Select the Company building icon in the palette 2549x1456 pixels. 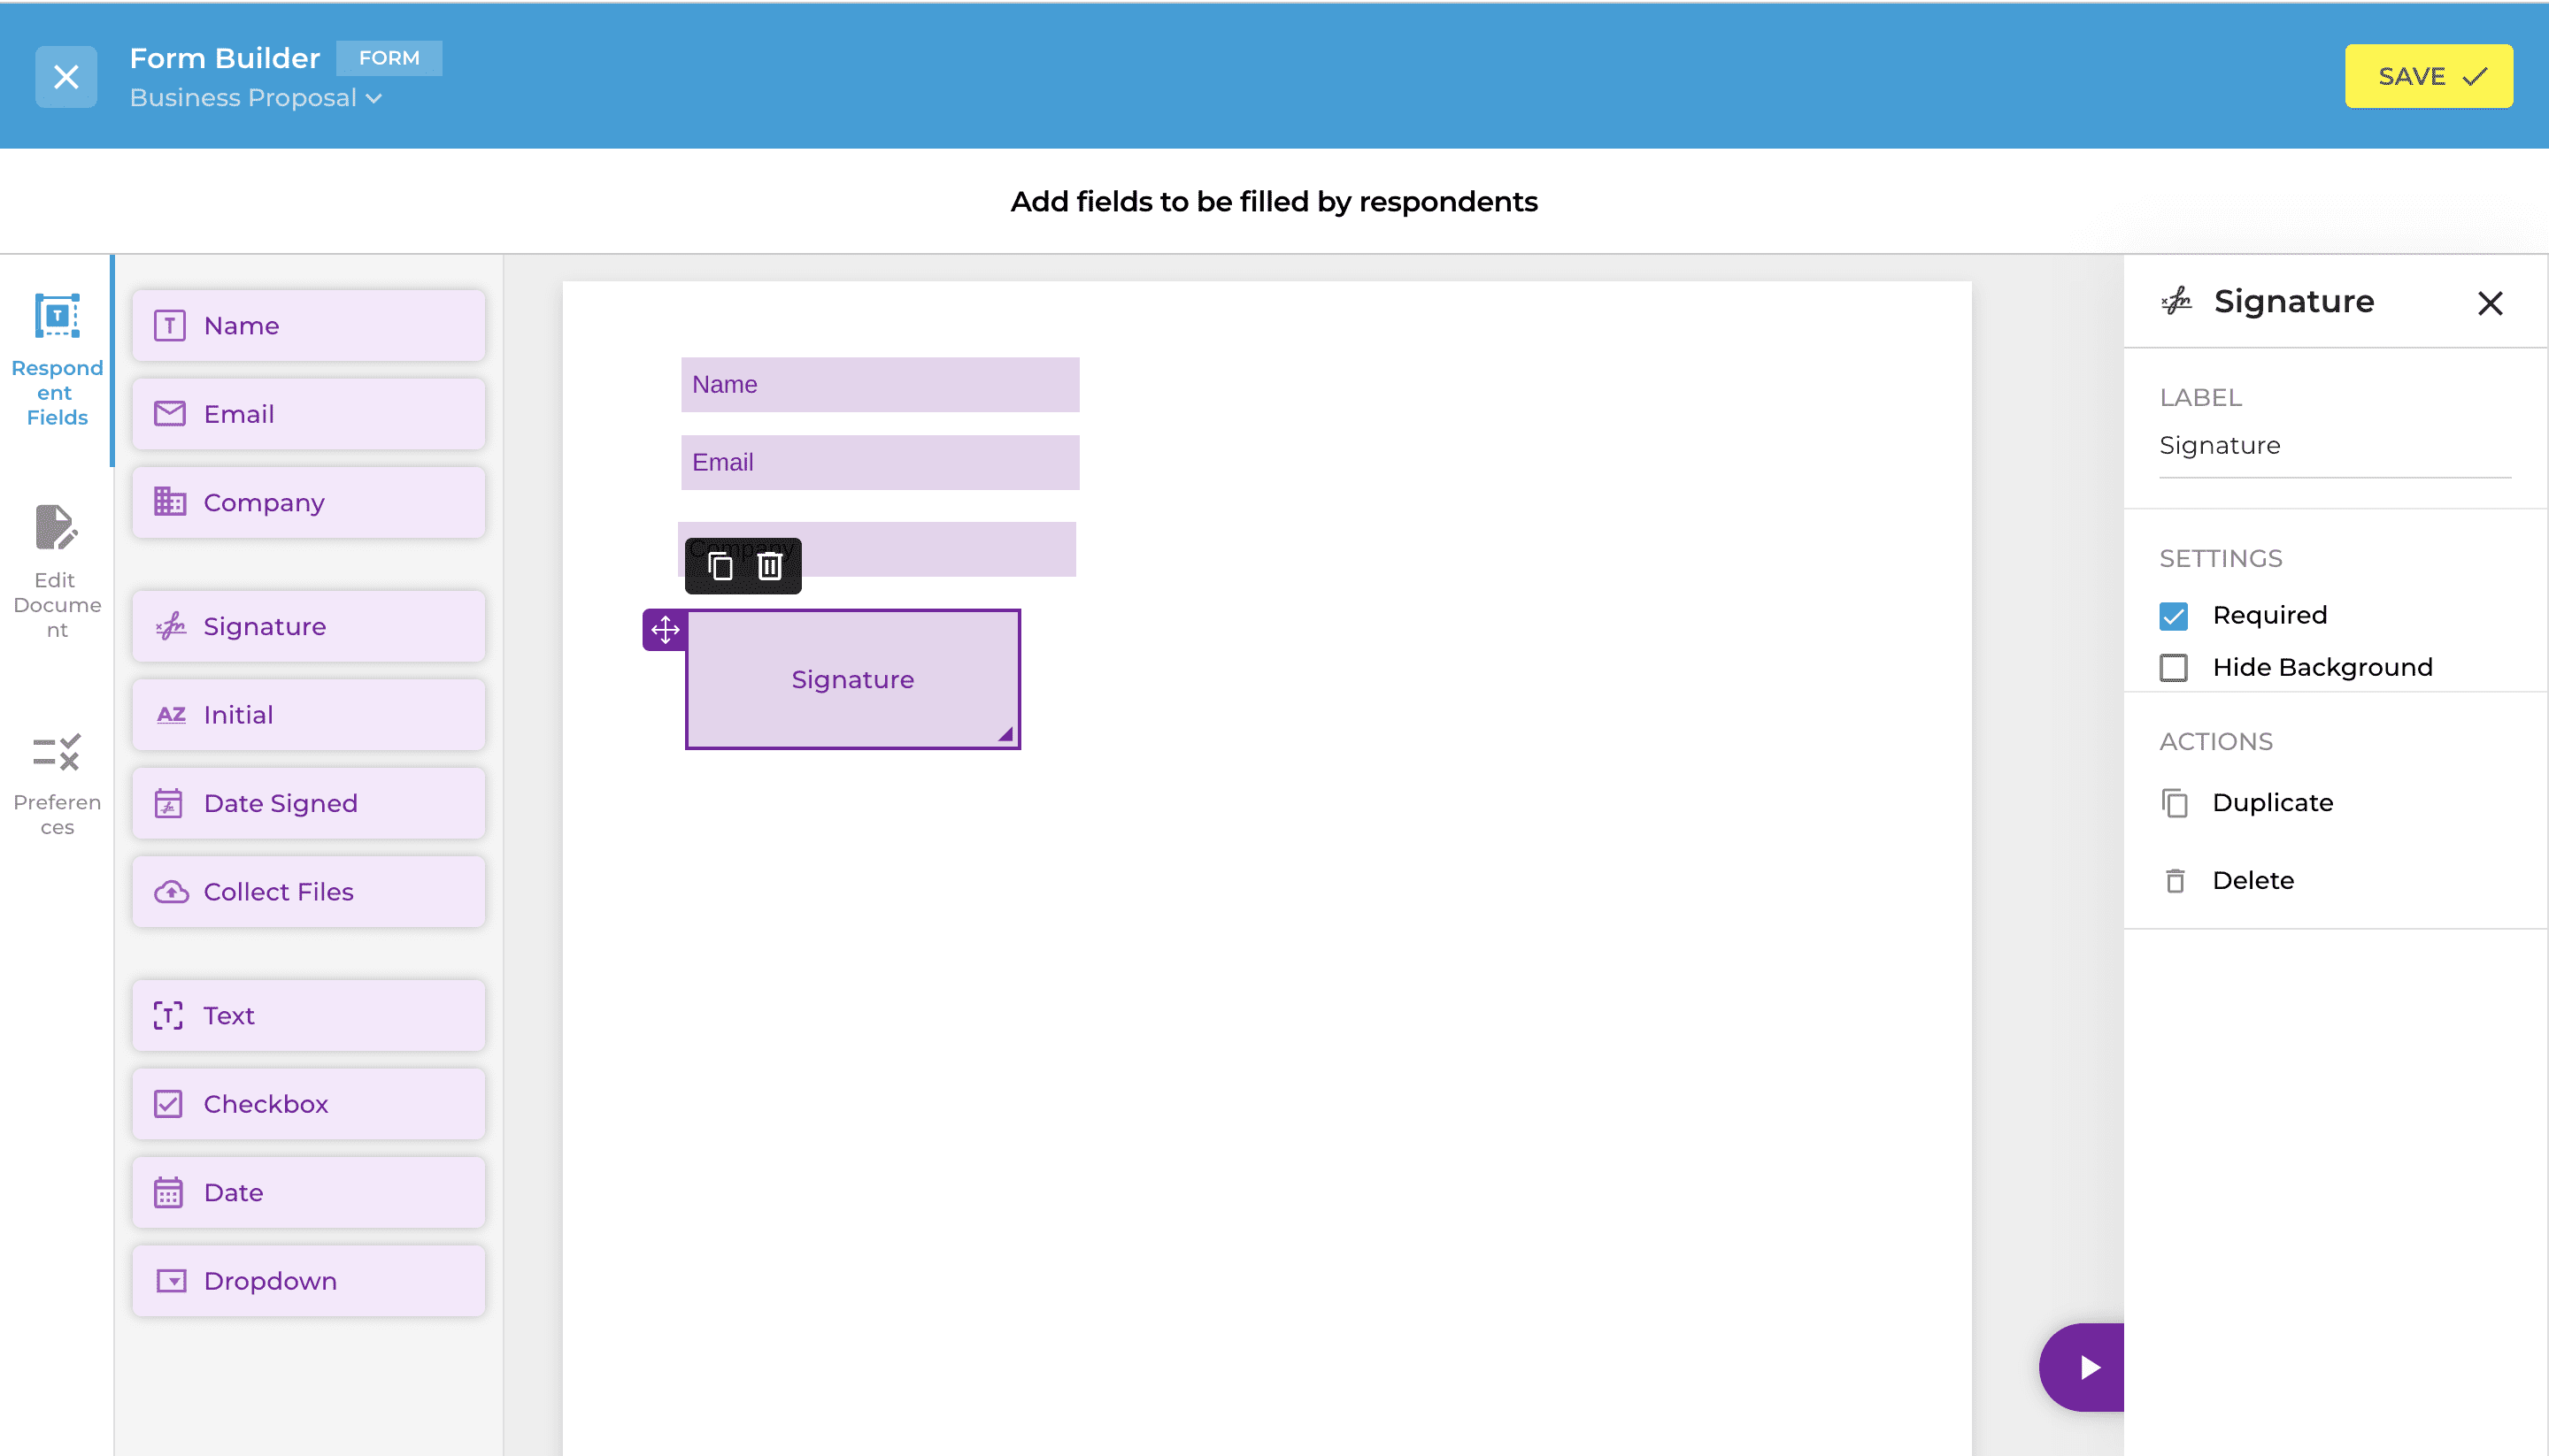point(170,502)
